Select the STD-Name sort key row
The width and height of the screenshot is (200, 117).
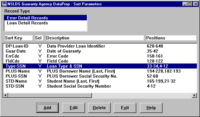(100, 81)
